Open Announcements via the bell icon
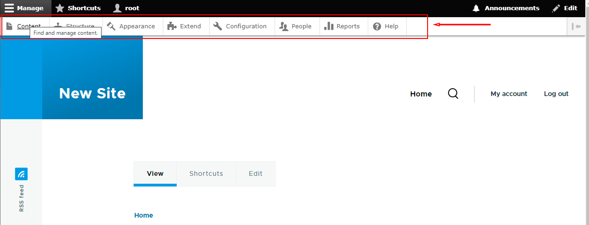The width and height of the screenshot is (589, 225). click(x=476, y=8)
